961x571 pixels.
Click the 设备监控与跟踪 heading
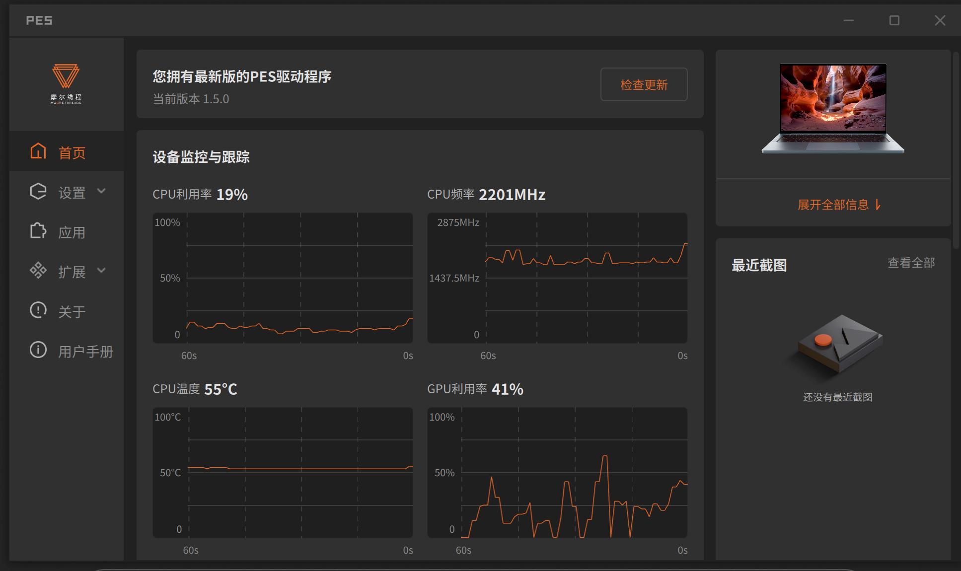point(201,157)
